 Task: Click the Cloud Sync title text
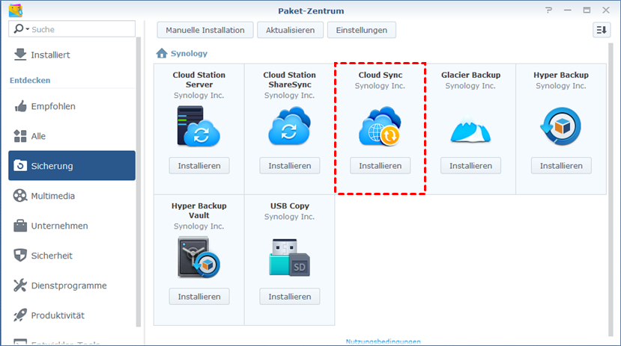381,75
